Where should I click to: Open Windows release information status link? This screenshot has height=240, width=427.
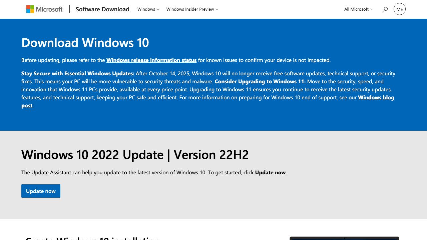click(151, 60)
